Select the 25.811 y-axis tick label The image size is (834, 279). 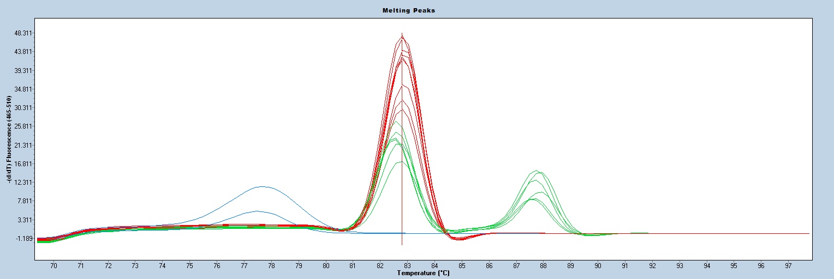tap(25, 126)
